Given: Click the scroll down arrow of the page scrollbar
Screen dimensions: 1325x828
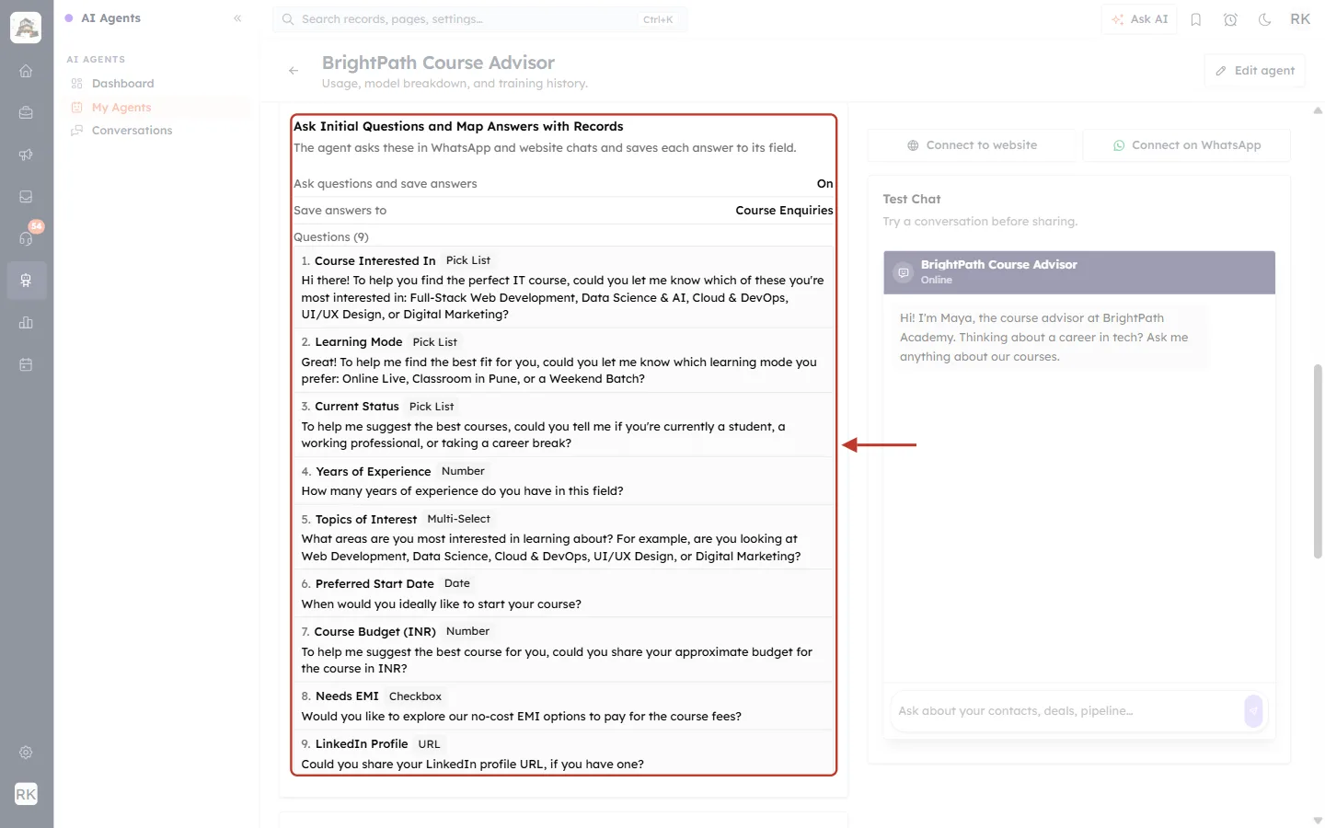Looking at the screenshot, I should 1318,821.
